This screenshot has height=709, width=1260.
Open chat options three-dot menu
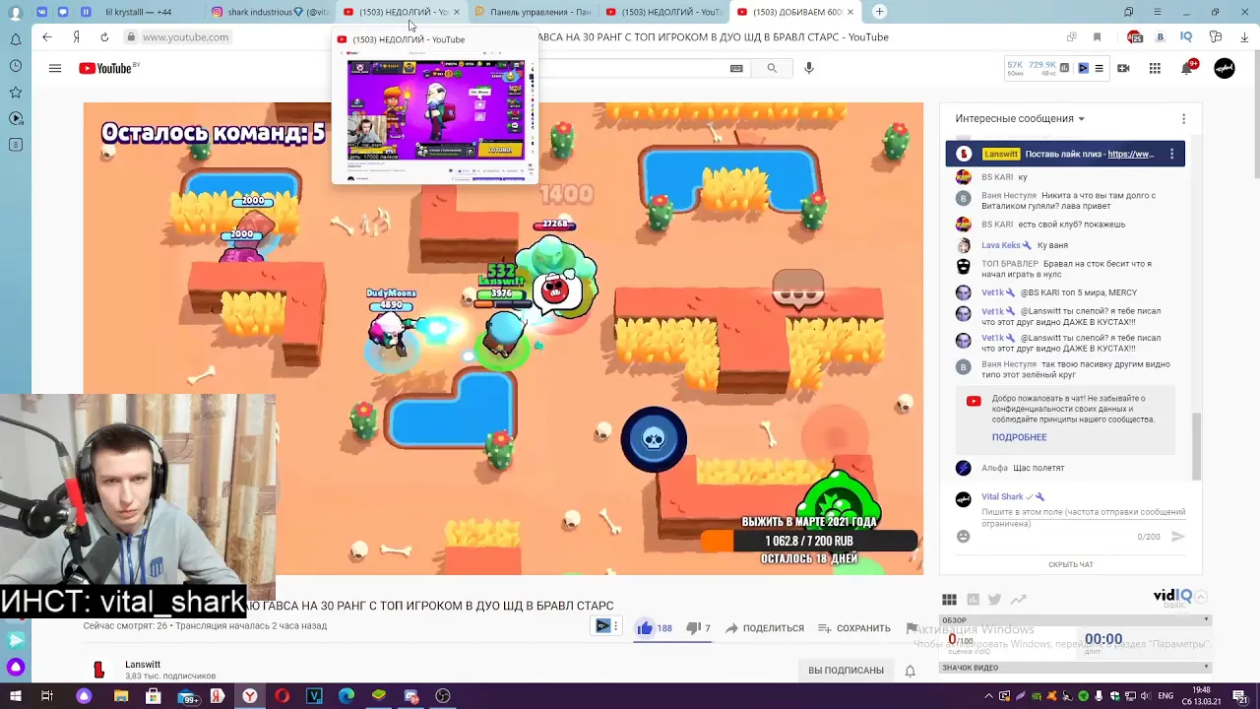(1183, 118)
